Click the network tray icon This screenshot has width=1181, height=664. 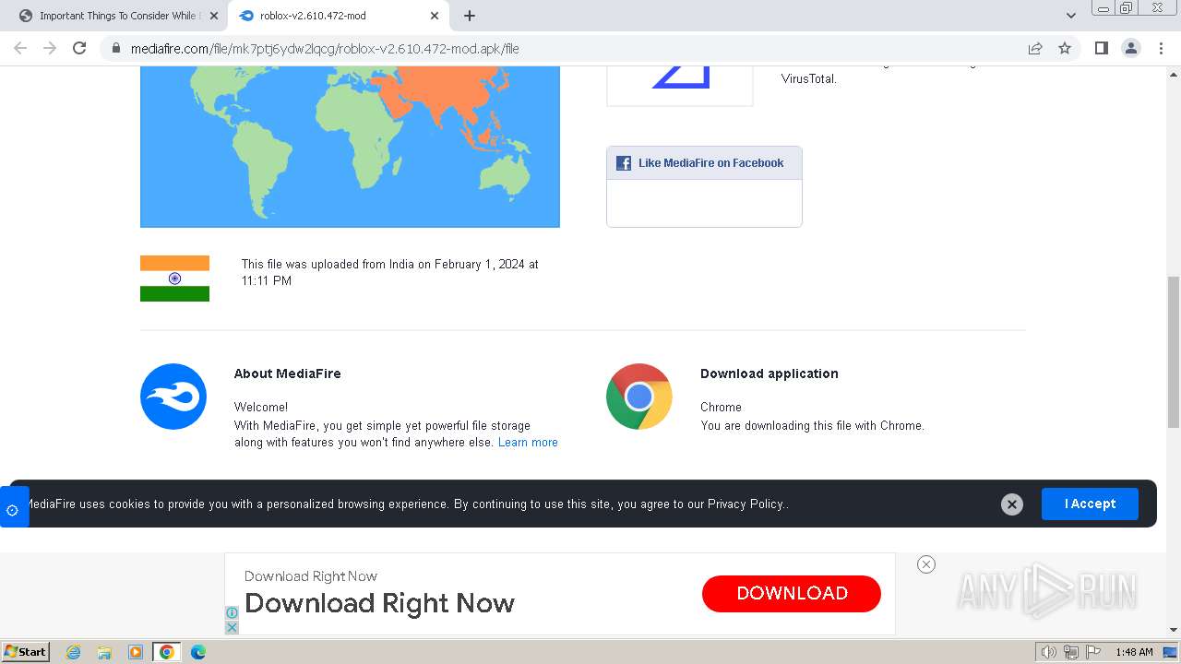1071,652
